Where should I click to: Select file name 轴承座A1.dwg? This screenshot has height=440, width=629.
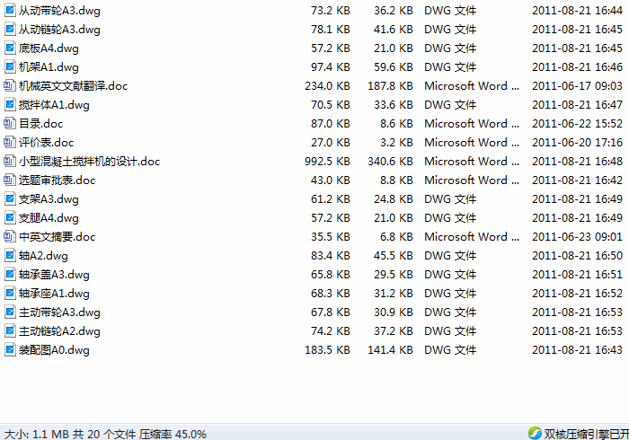click(x=54, y=293)
